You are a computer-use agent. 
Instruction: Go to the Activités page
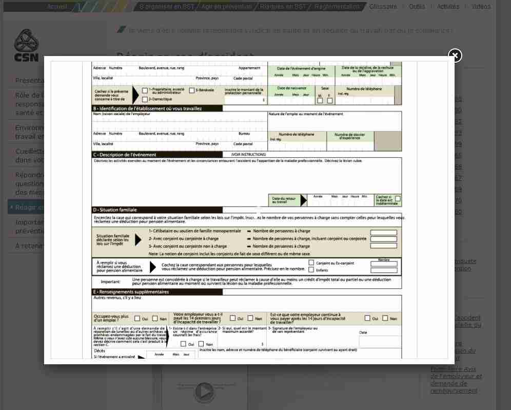tap(448, 7)
